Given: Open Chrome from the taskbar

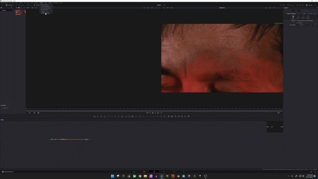Looking at the screenshot, I should click(140, 176).
